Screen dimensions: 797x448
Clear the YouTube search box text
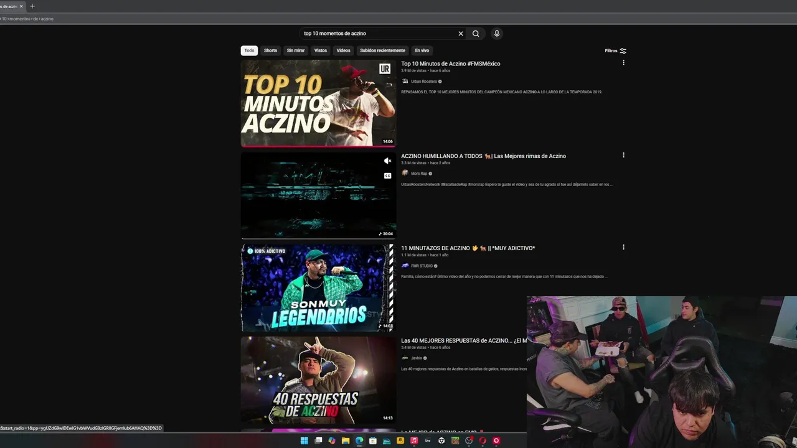(x=461, y=34)
